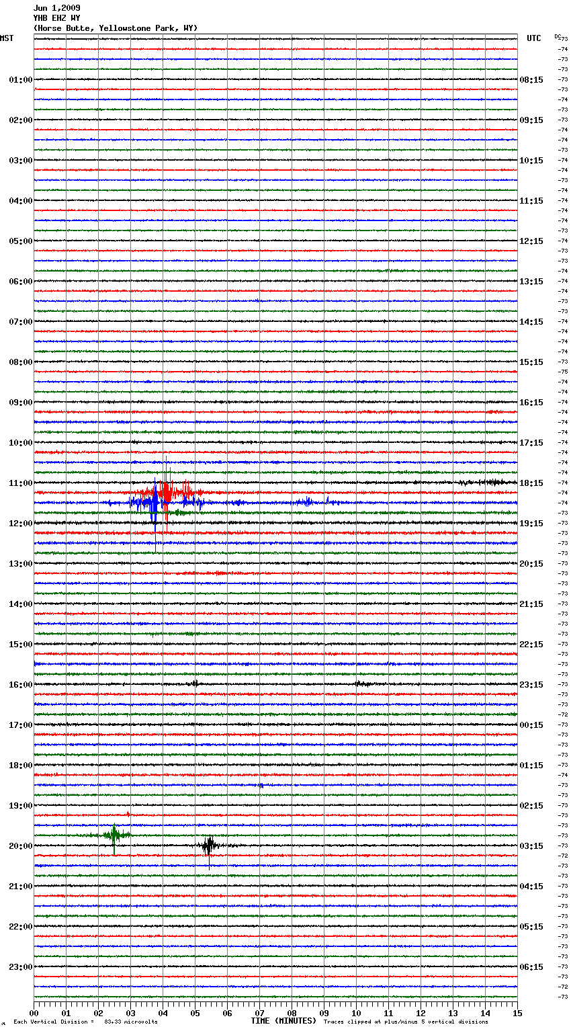Click the 02:15 UTC time label
This screenshot has width=571, height=1031.
tap(531, 806)
